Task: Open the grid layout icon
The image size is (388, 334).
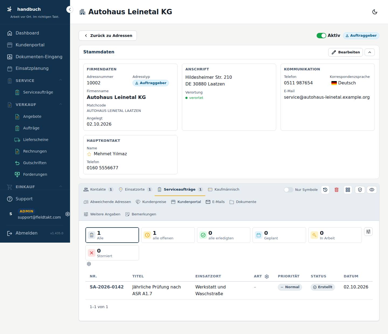Action: tap(348, 190)
